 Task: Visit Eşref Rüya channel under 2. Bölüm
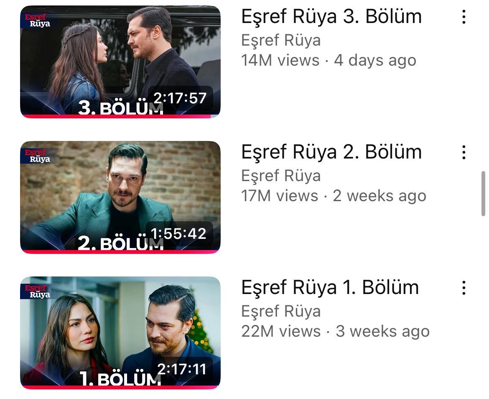coord(281,176)
